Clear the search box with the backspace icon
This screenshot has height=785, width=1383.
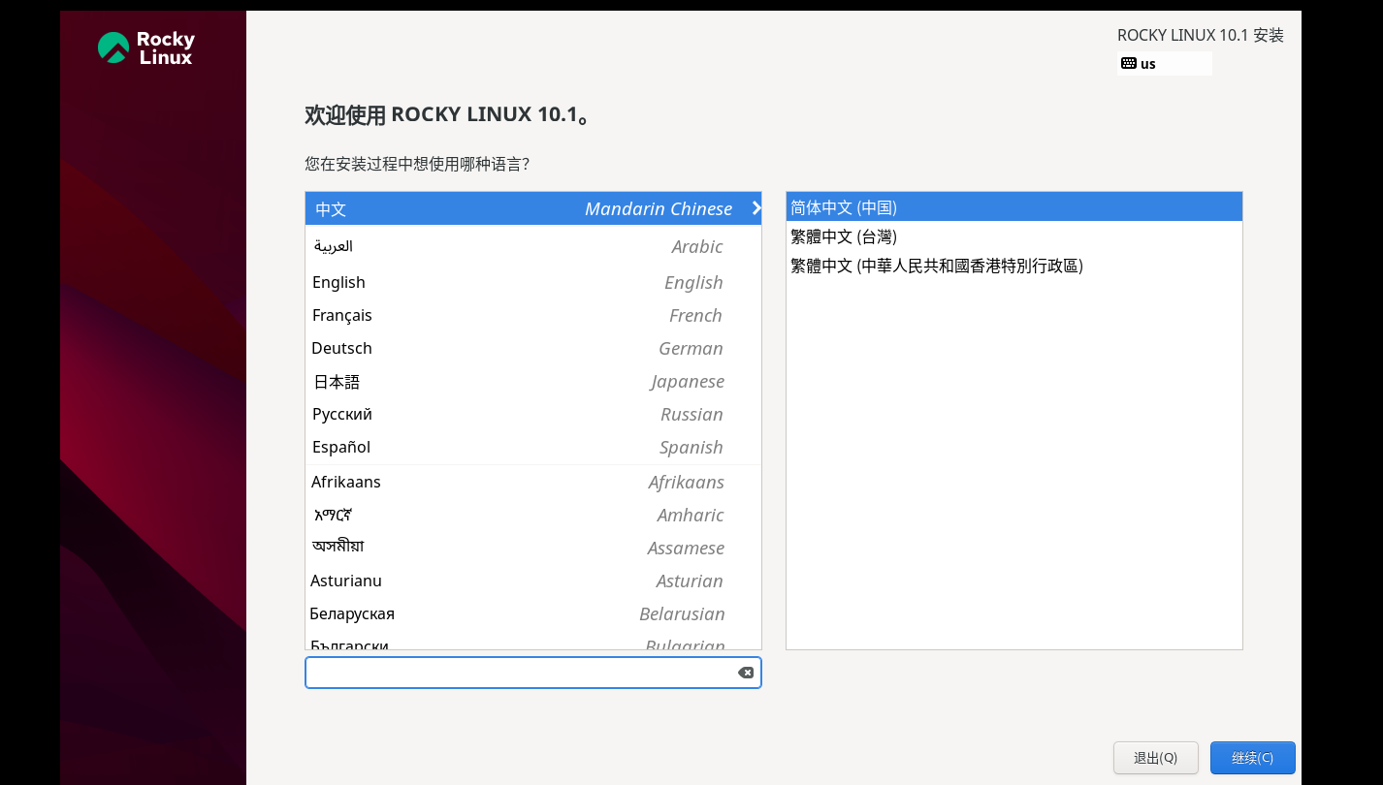coord(745,673)
